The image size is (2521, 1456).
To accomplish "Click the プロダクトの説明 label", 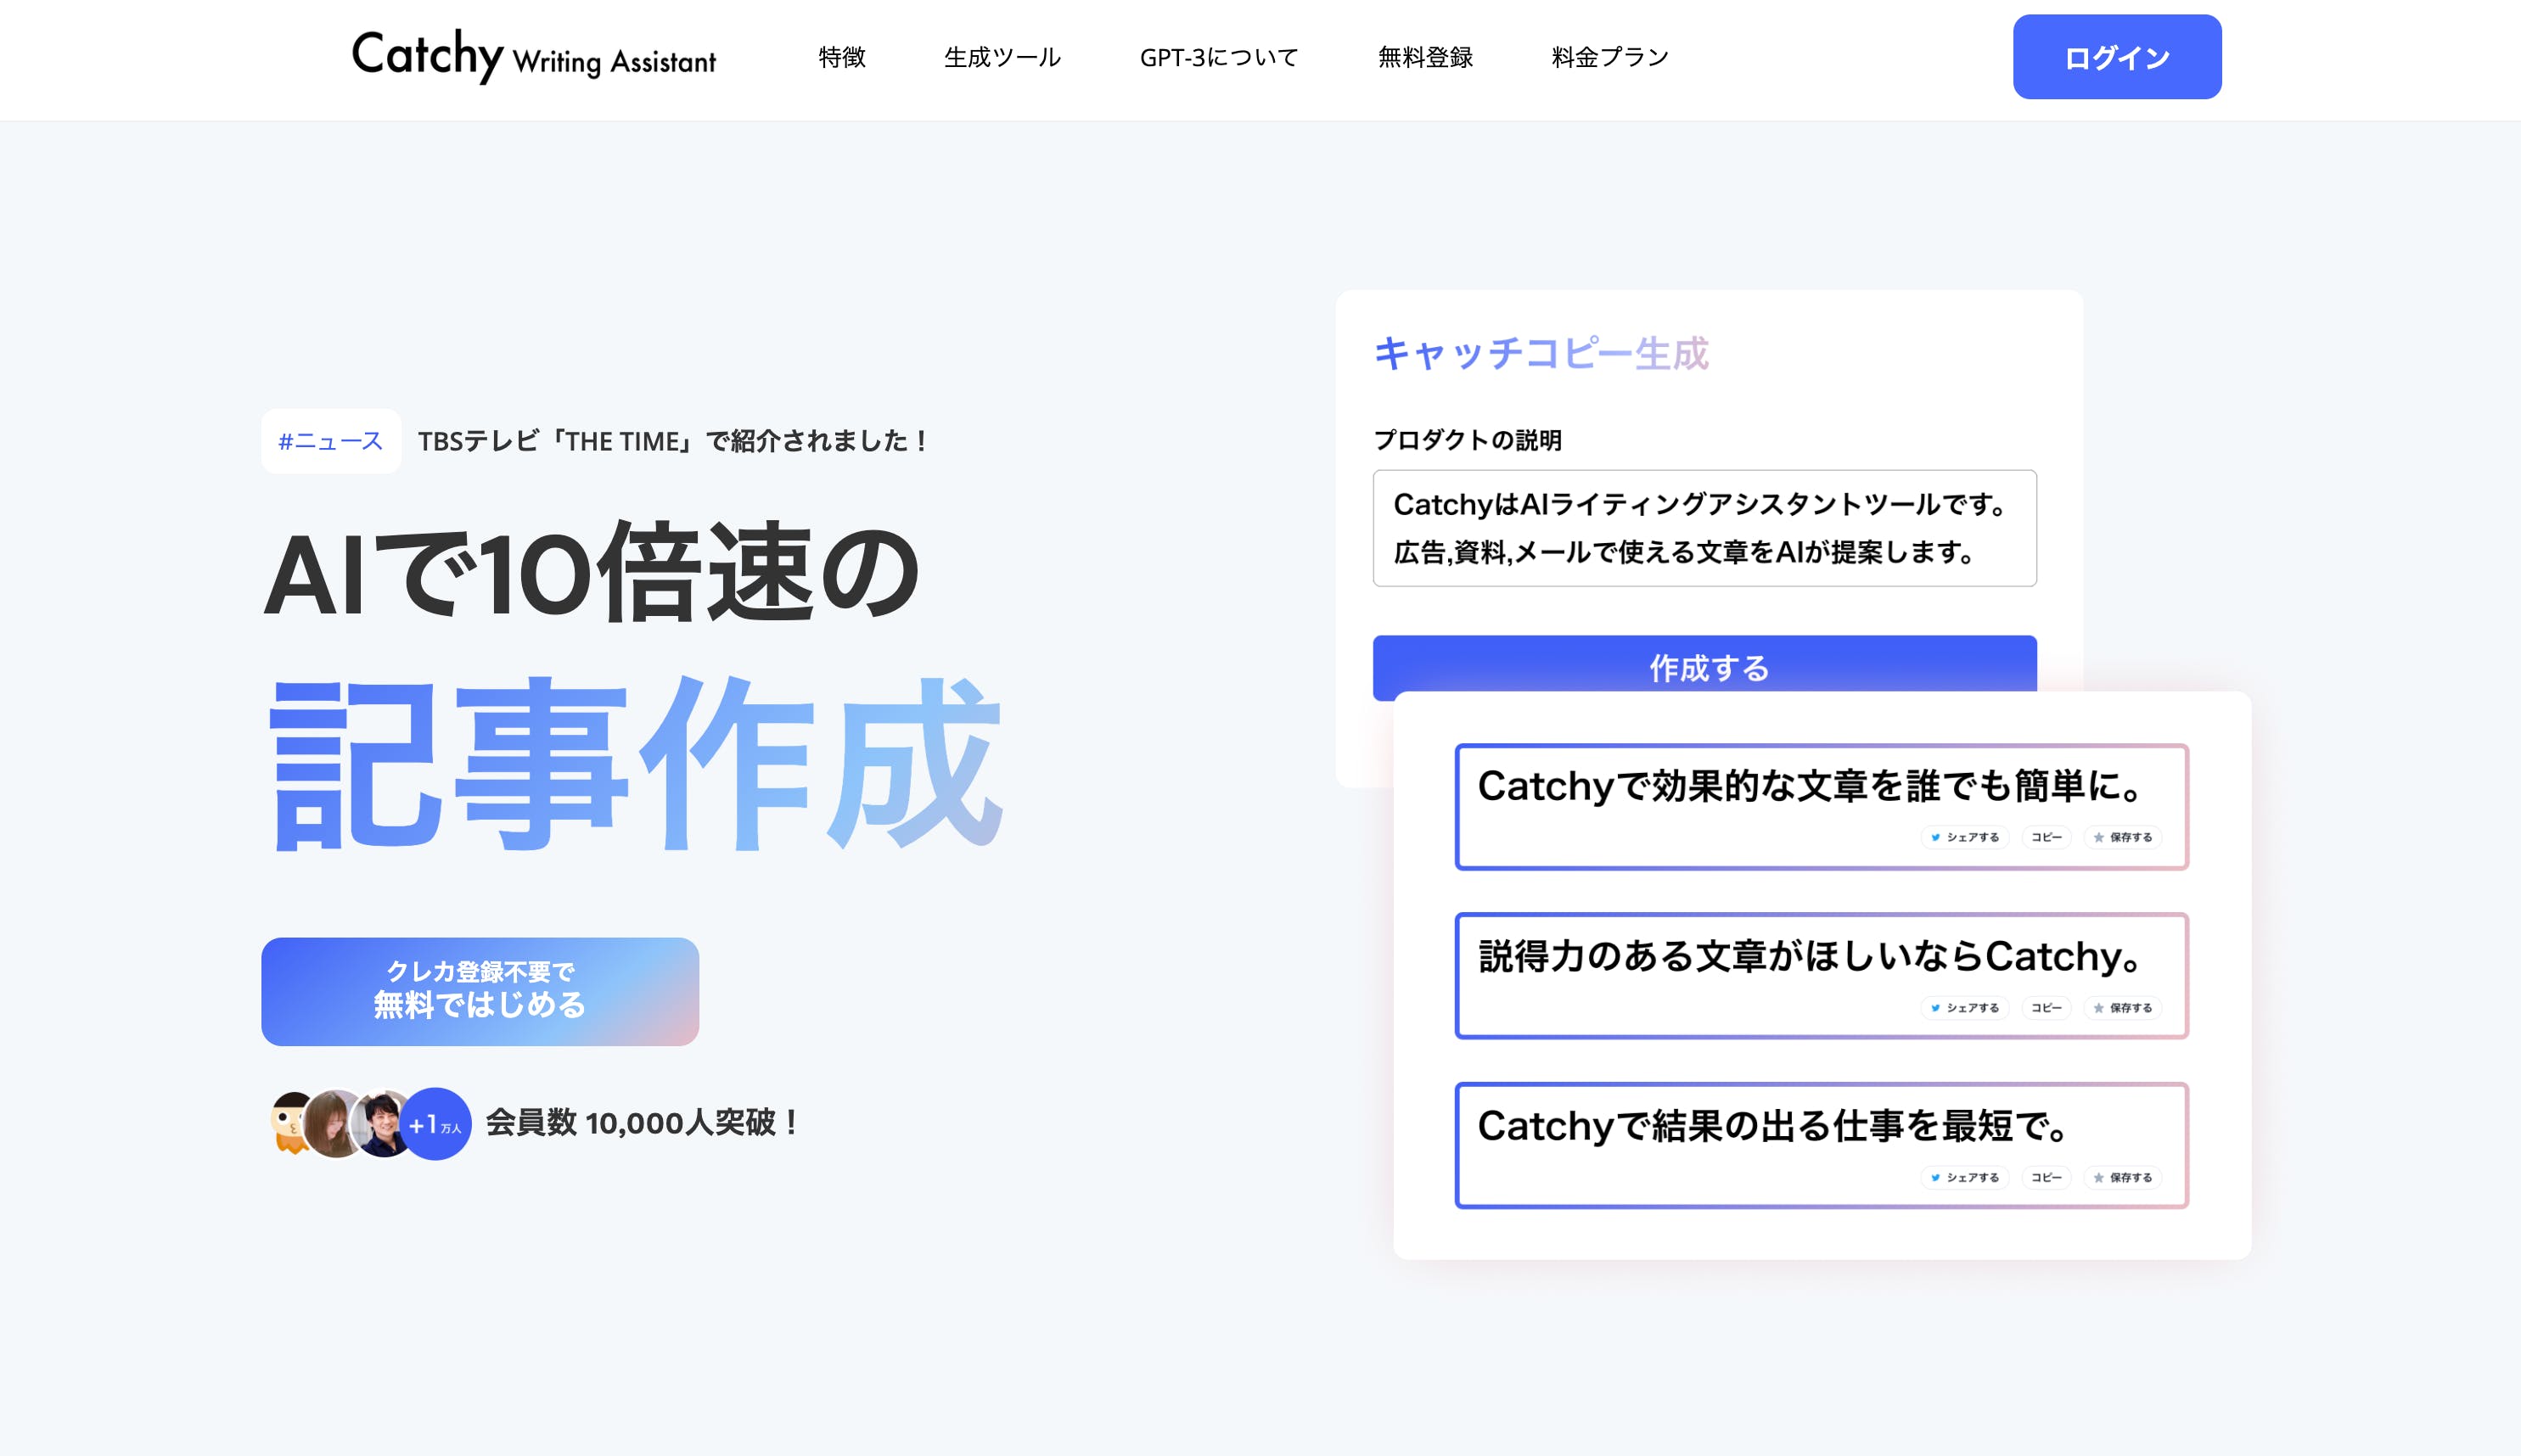I will pyautogui.click(x=1467, y=440).
